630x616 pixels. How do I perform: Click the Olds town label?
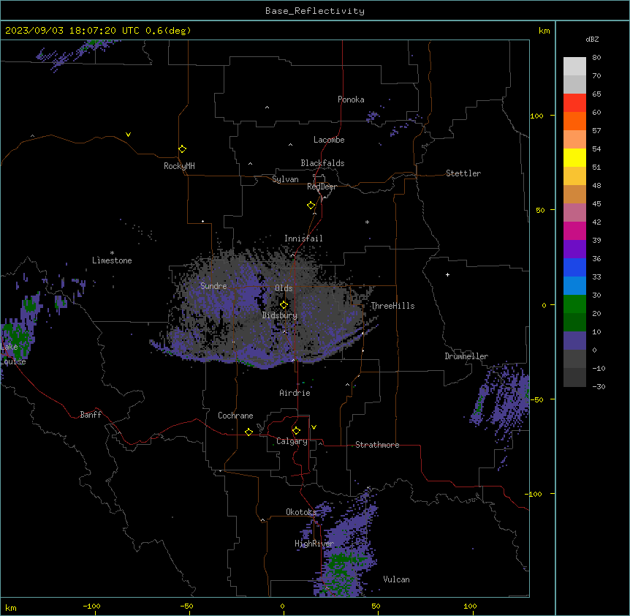(284, 288)
